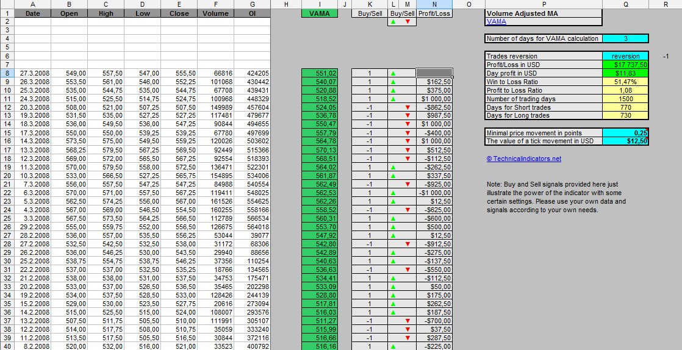The width and height of the screenshot is (682, 350).
Task: Click the green buy arrow in the 14.2.2008 row
Action: (393, 312)
